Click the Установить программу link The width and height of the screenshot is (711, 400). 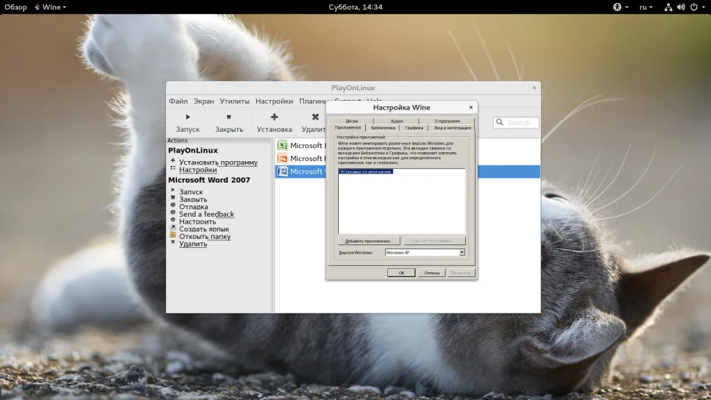[x=218, y=162]
